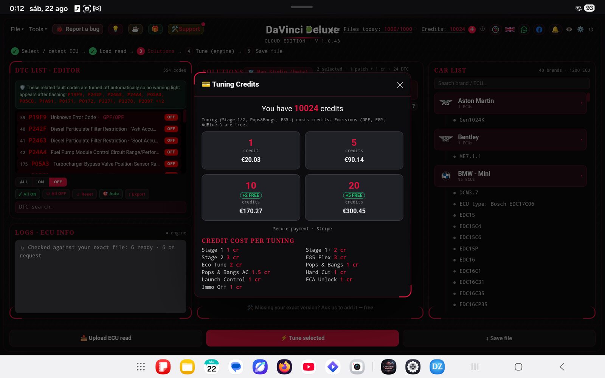Open the calendar app showing 22
The height and width of the screenshot is (378, 605).
[212, 367]
